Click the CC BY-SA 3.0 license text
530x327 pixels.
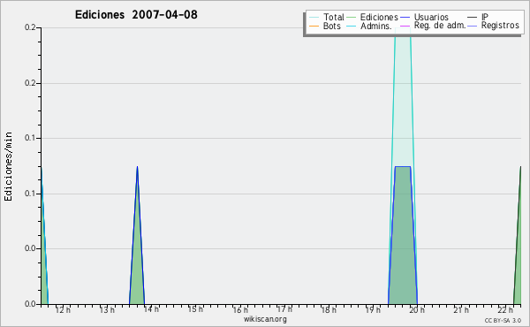503,320
